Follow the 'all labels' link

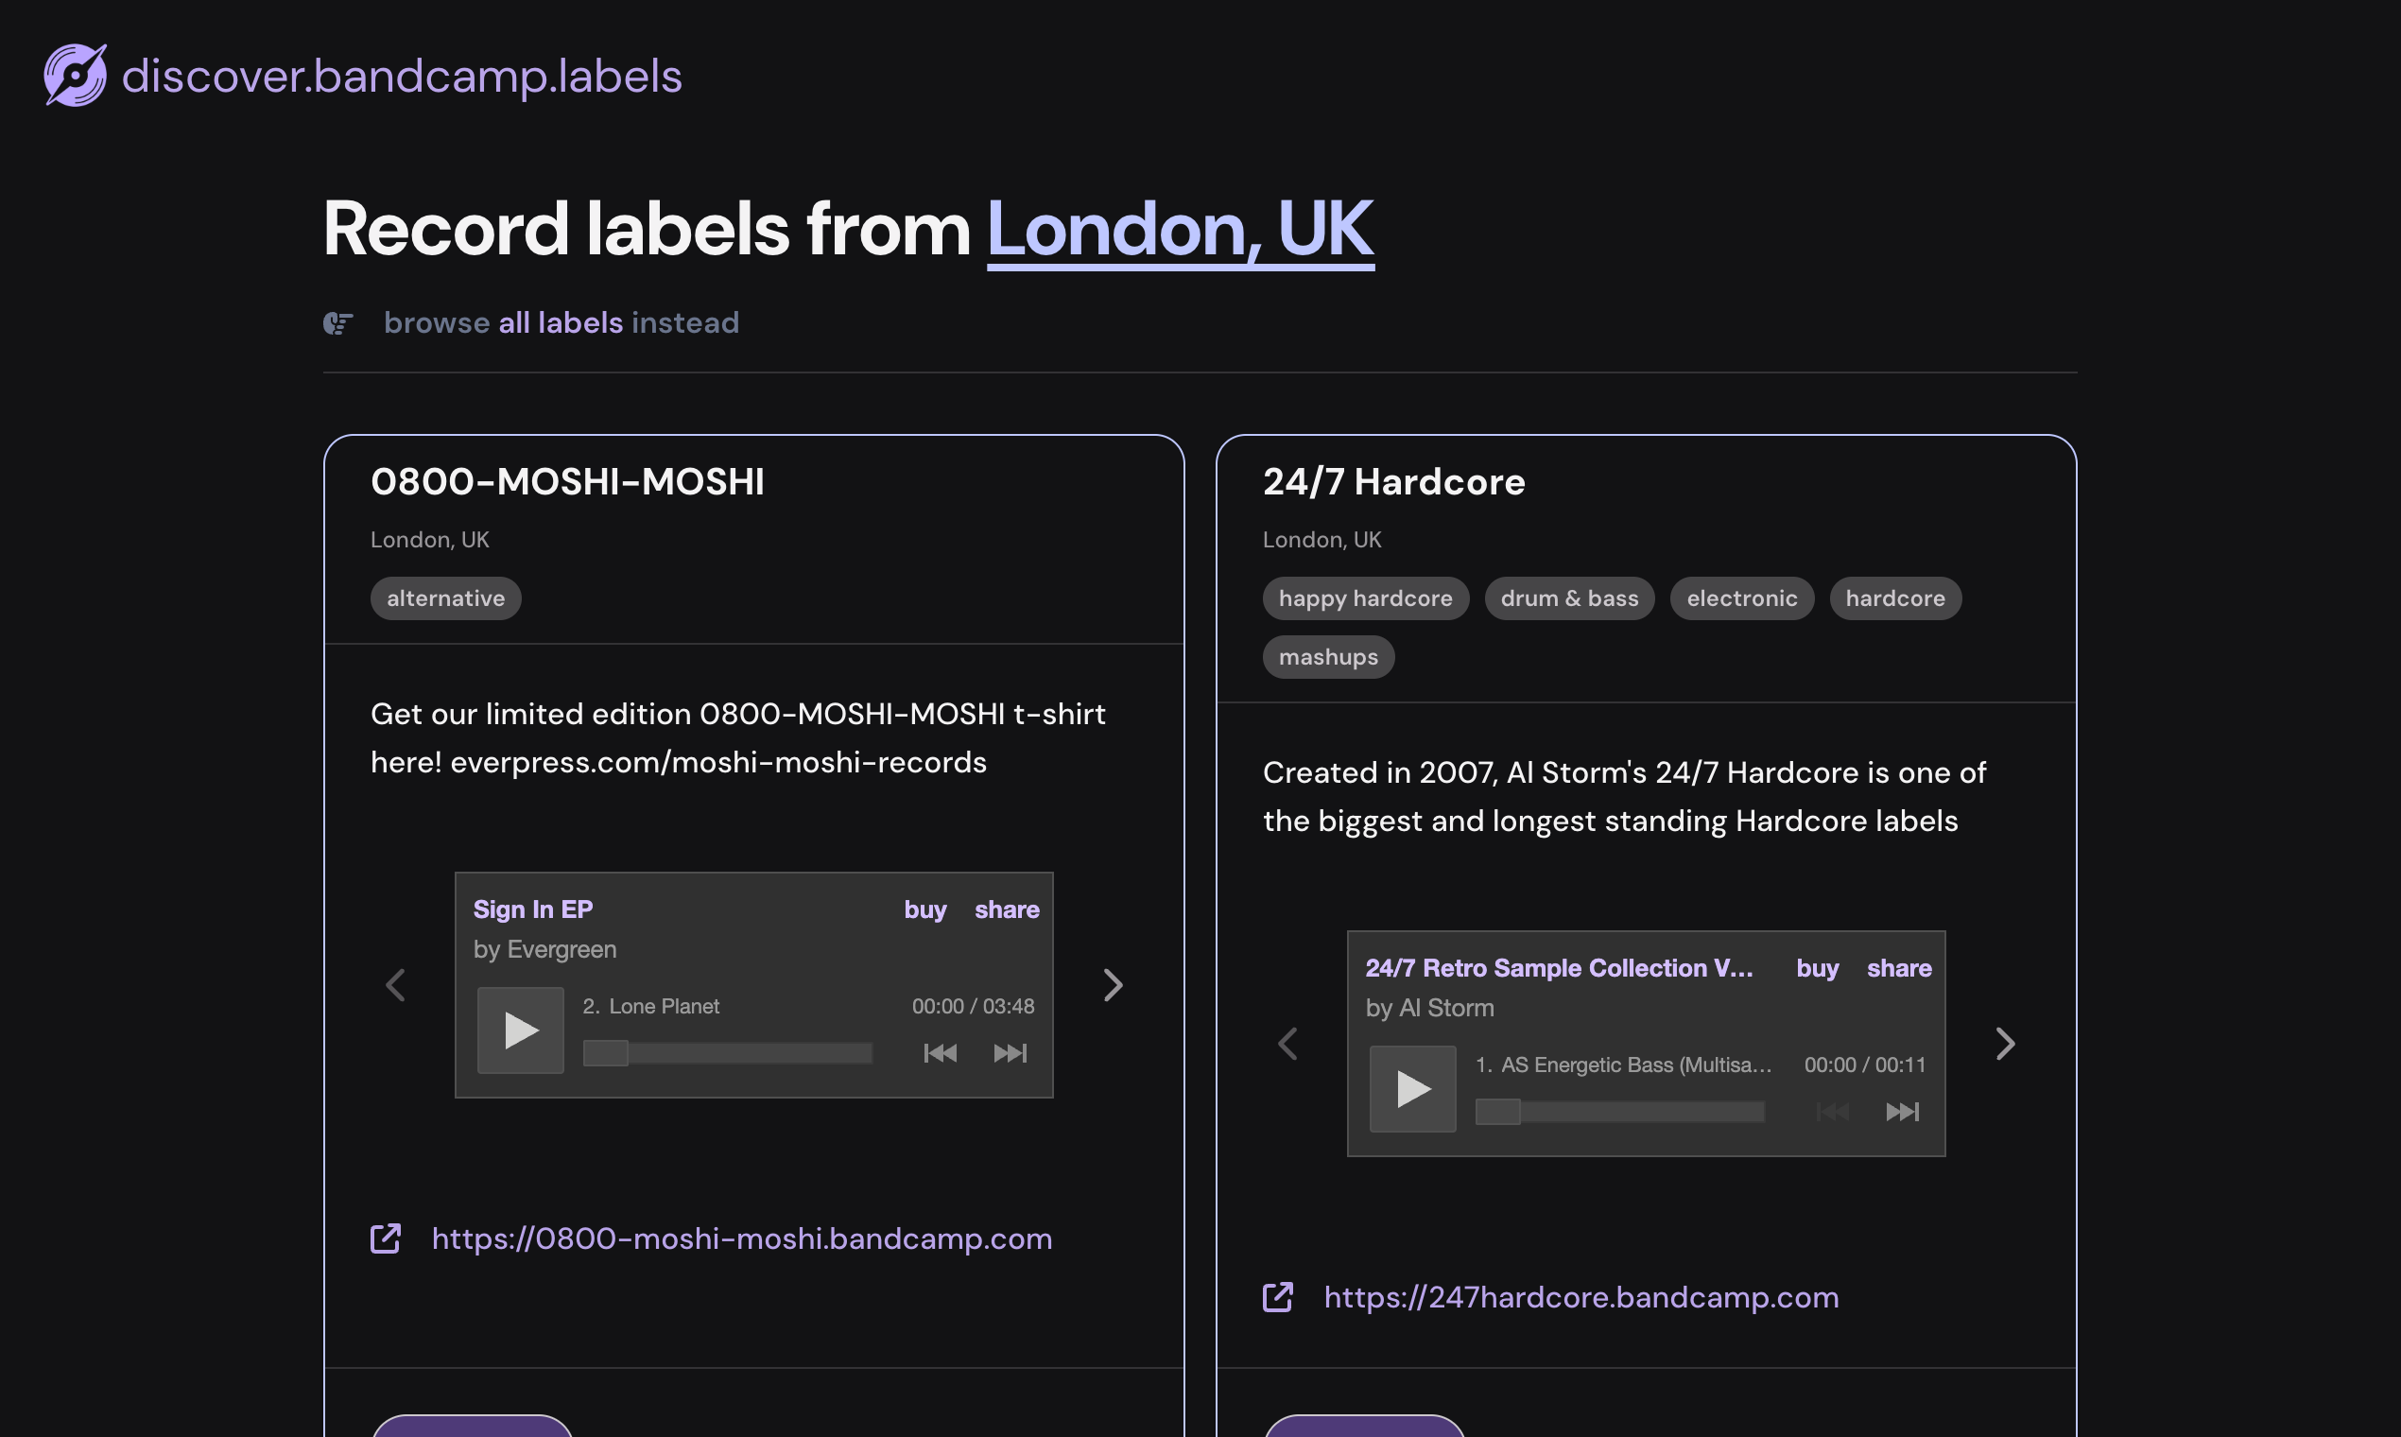tap(561, 322)
